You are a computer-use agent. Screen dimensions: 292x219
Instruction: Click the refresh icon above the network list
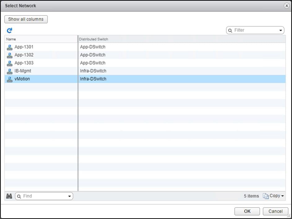point(9,30)
